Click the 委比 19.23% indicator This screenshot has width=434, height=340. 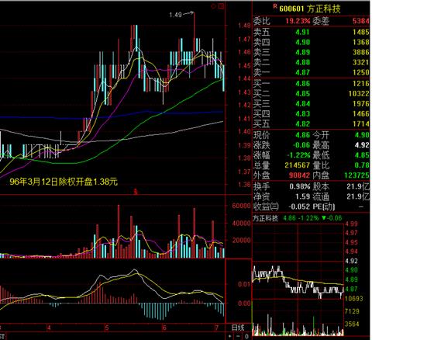pyautogui.click(x=282, y=21)
